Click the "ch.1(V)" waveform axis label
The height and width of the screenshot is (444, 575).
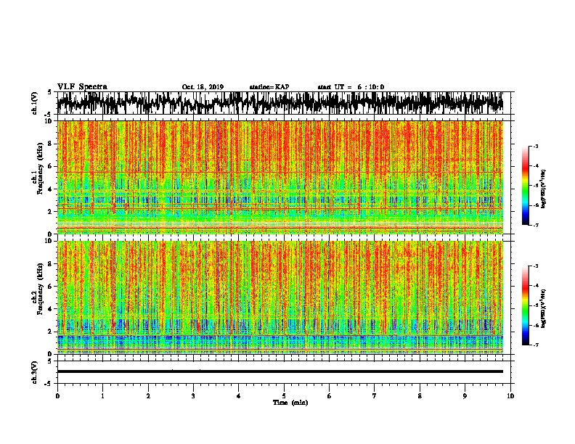pos(33,103)
